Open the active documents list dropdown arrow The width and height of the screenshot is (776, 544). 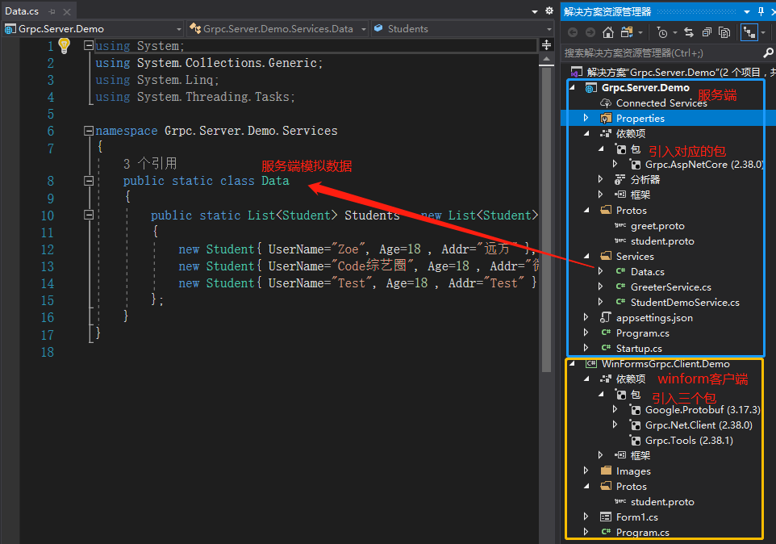535,12
